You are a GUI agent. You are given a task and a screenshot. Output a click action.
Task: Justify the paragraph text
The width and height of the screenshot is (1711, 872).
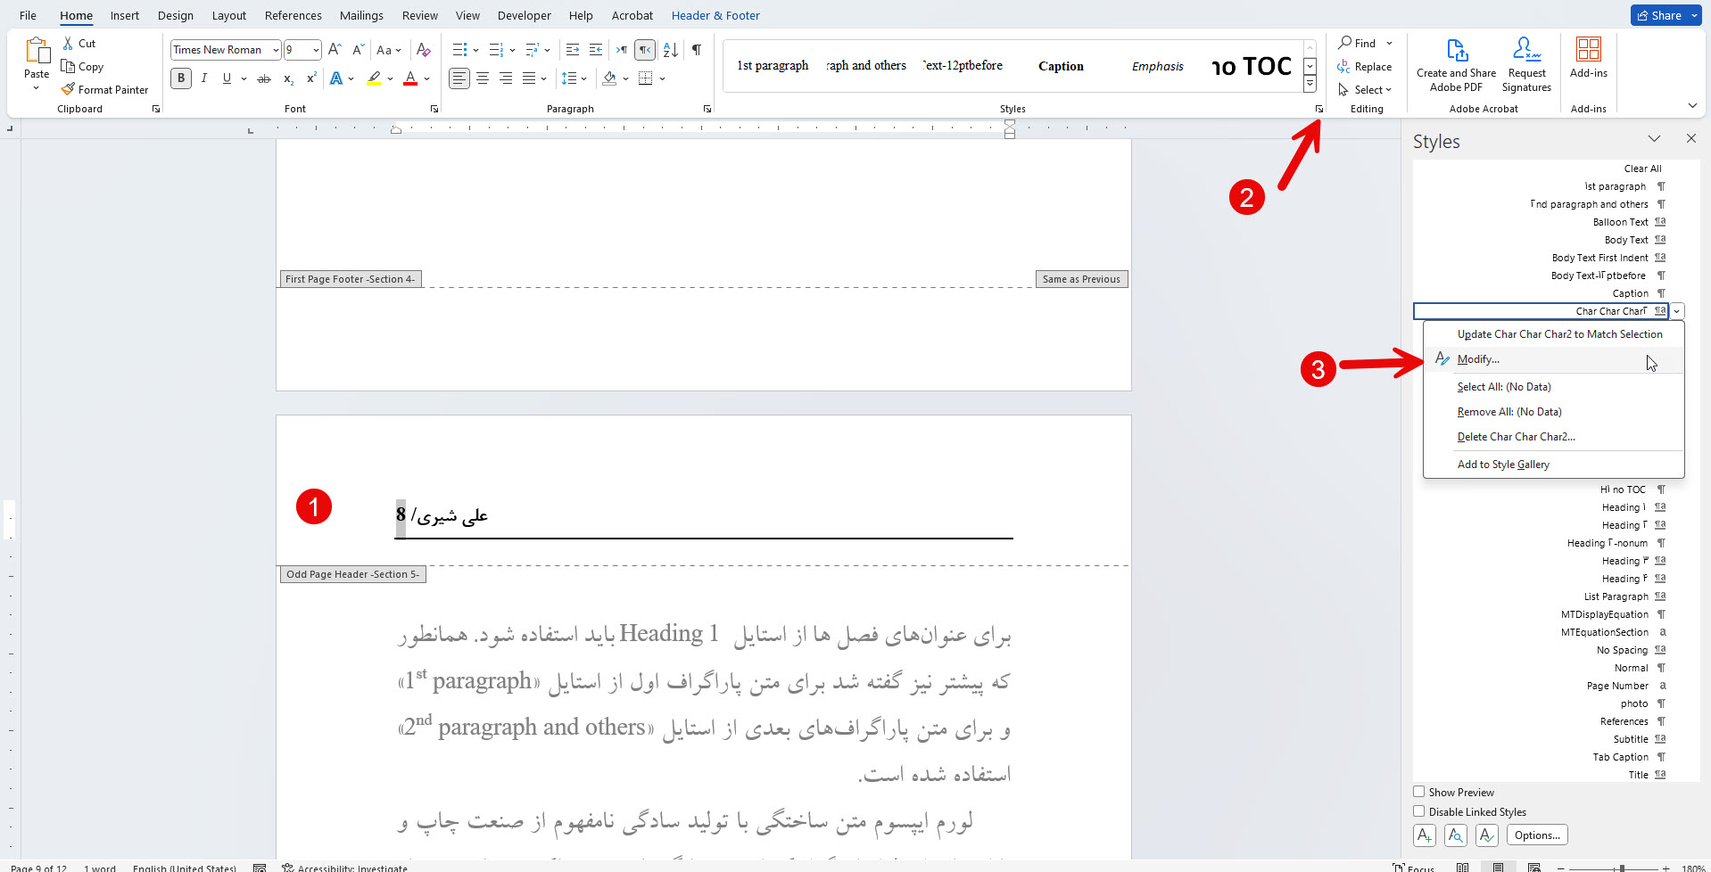point(529,78)
